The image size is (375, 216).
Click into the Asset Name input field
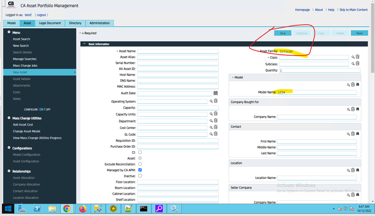tap(178, 51)
